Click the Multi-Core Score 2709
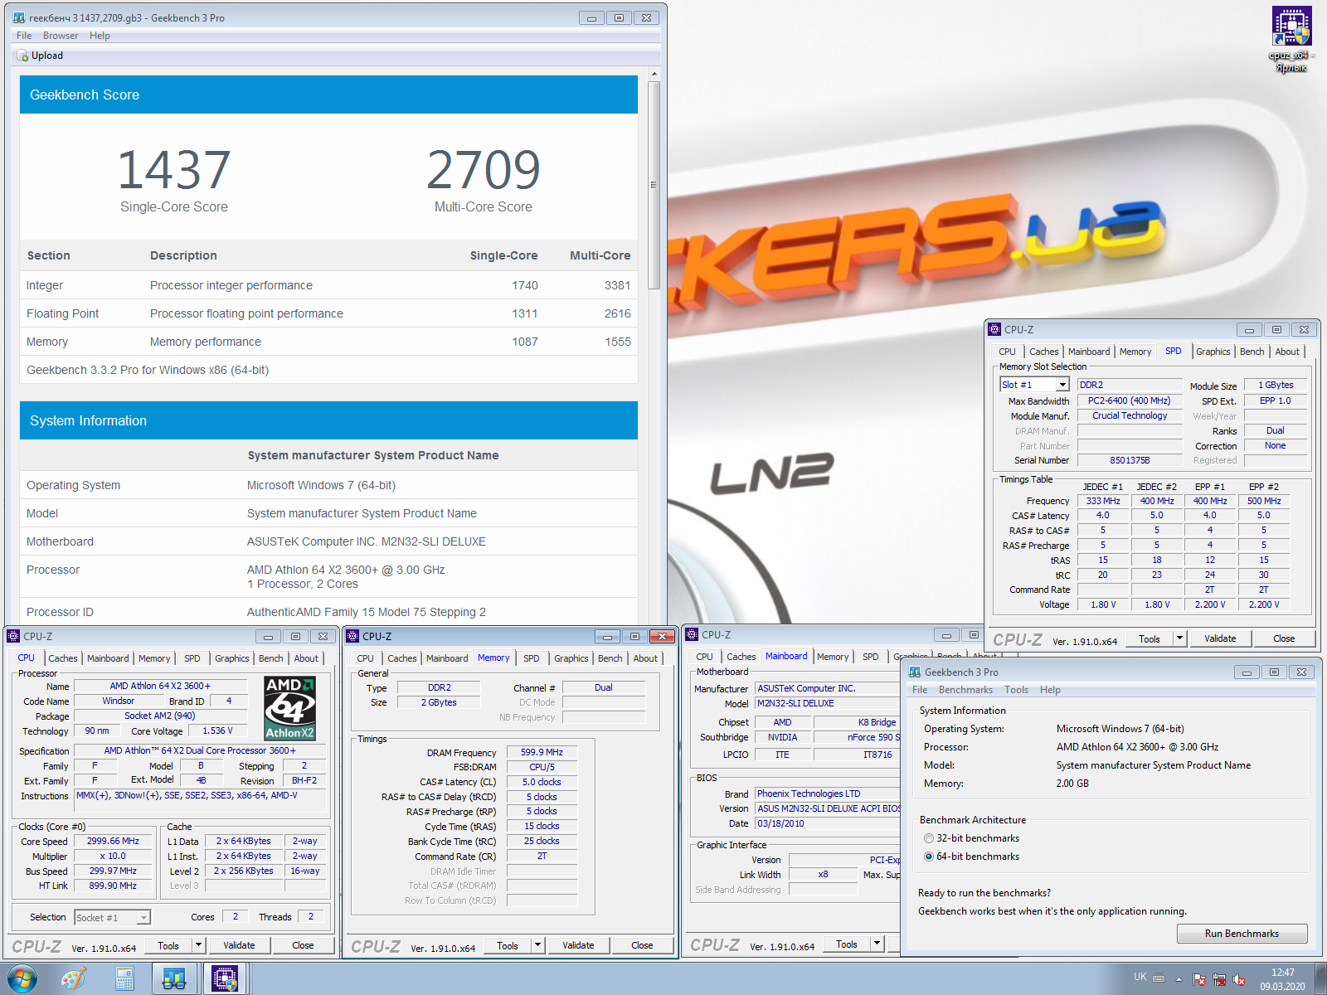Screen dimensions: 1327x995 pos(484,170)
